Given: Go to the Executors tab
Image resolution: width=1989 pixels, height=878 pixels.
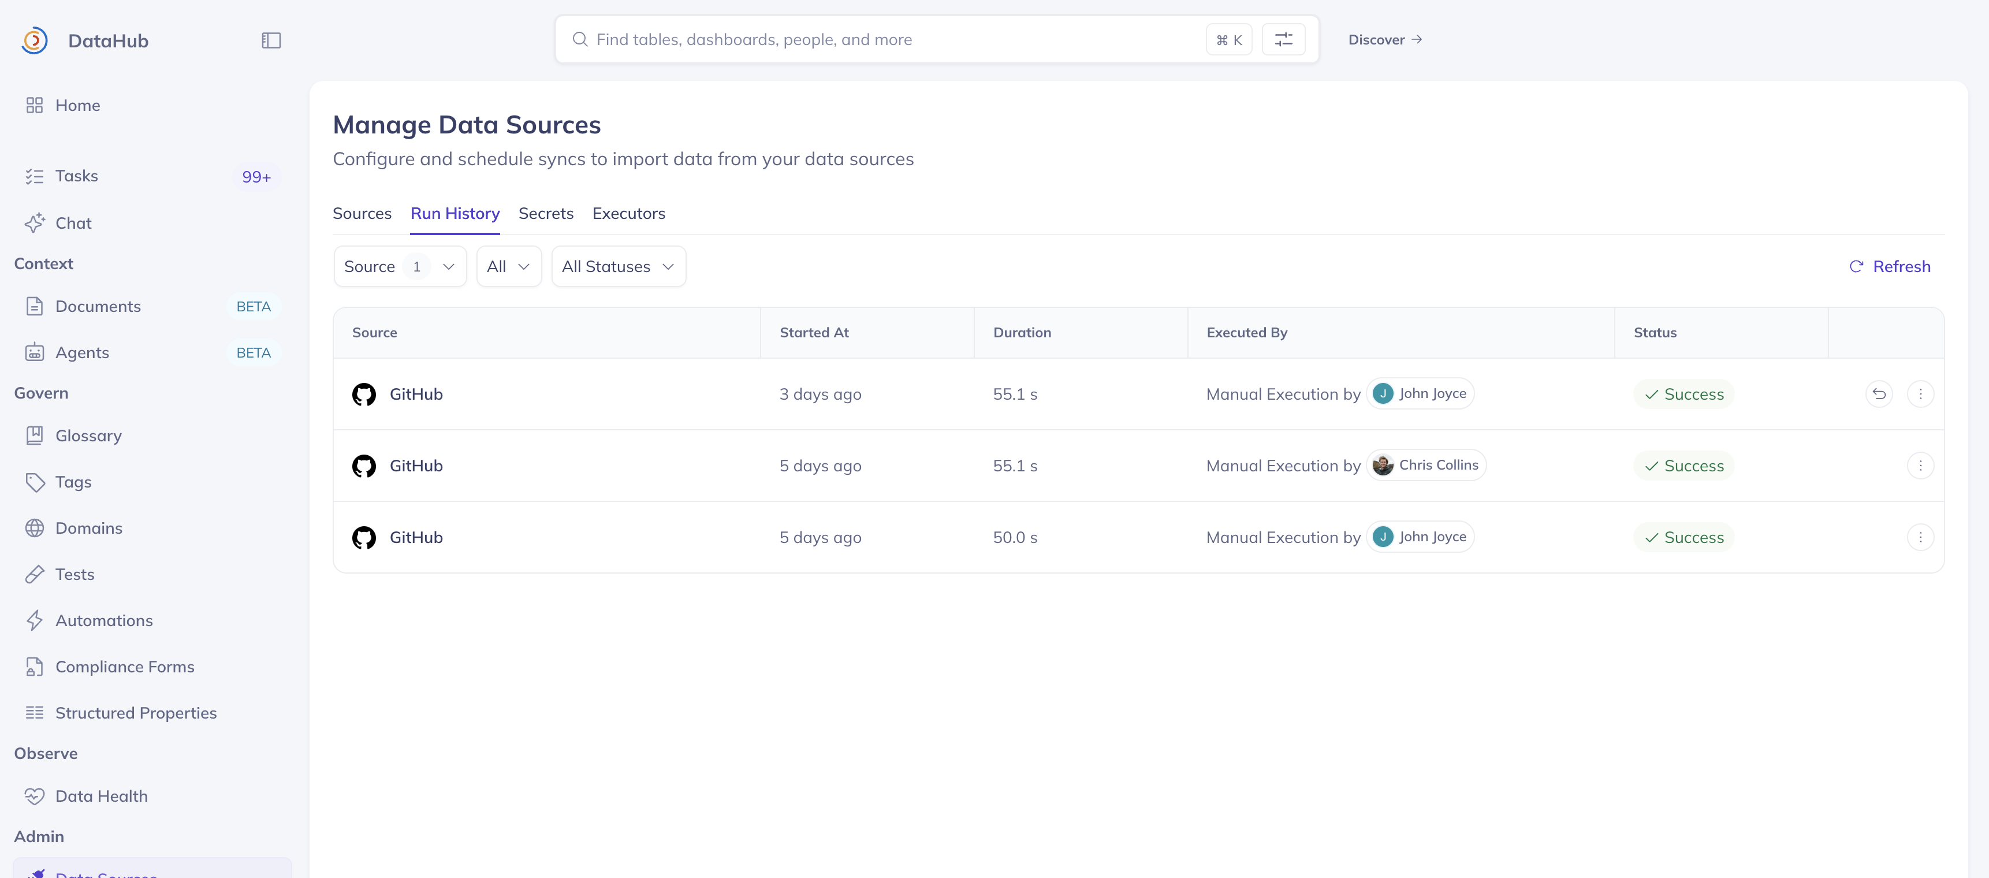Looking at the screenshot, I should pyautogui.click(x=628, y=213).
